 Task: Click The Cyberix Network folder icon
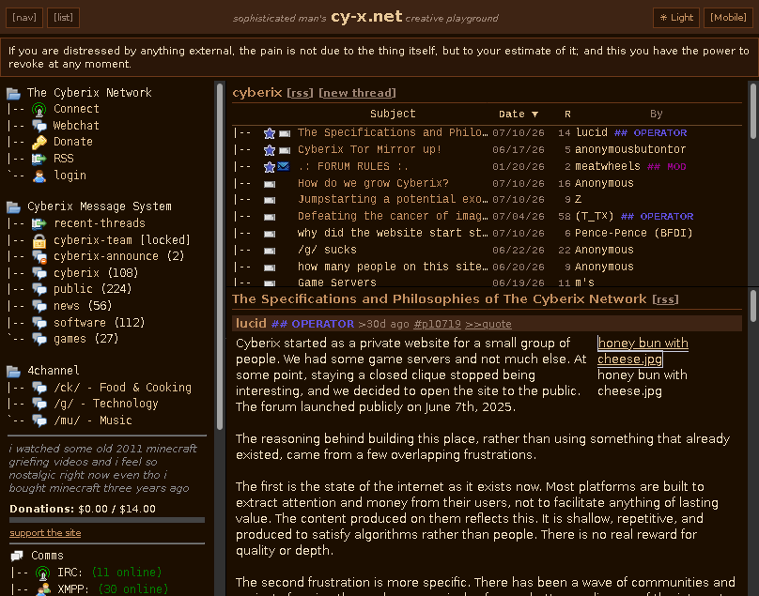click(x=13, y=93)
